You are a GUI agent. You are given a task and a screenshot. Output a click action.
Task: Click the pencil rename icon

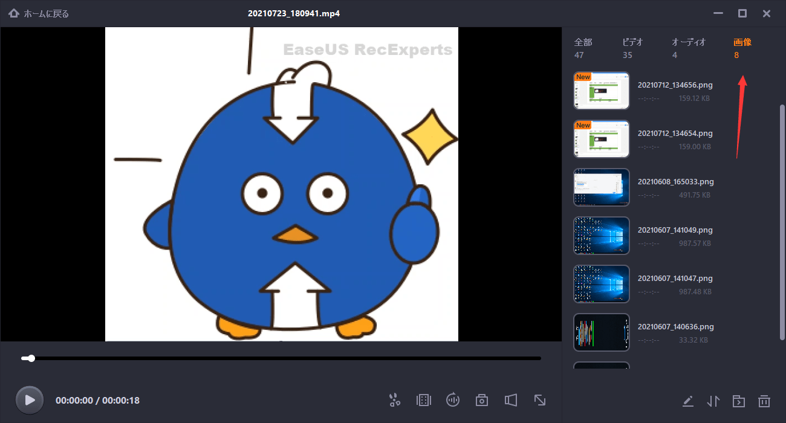pos(687,401)
